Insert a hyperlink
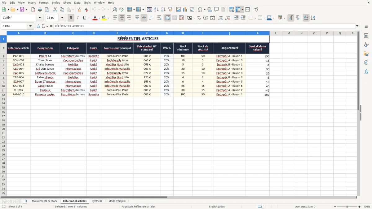Image resolution: width=372 pixels, height=209 pixels. pos(210,10)
